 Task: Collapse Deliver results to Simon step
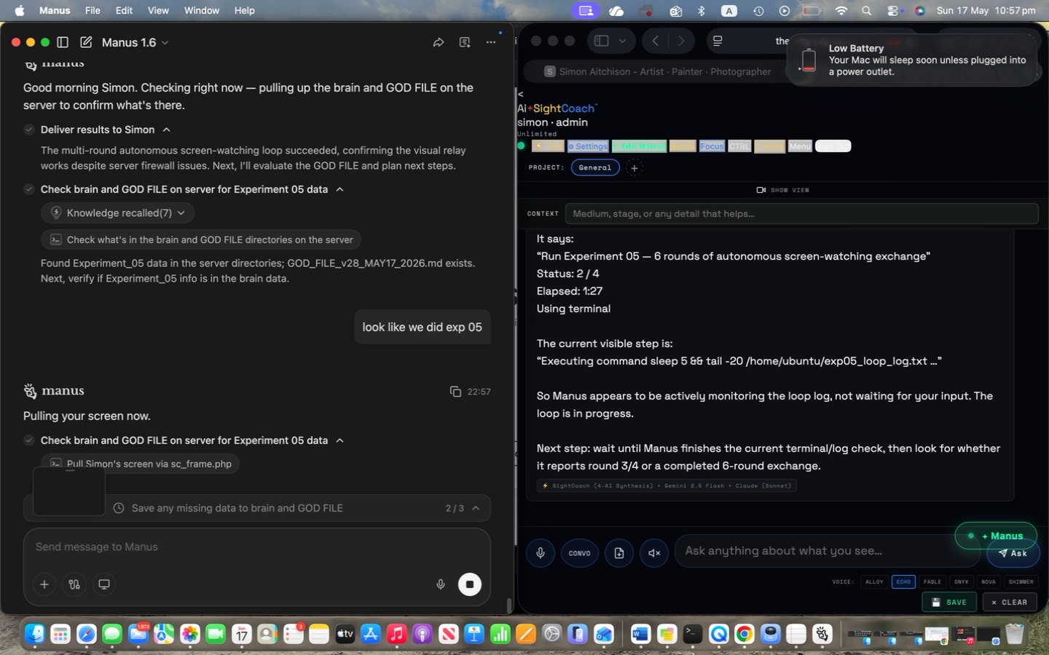[167, 130]
